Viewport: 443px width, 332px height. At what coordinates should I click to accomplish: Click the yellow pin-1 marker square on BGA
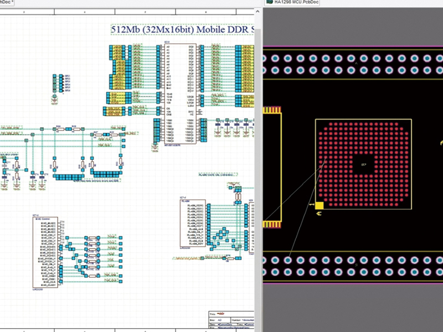[x=319, y=205]
